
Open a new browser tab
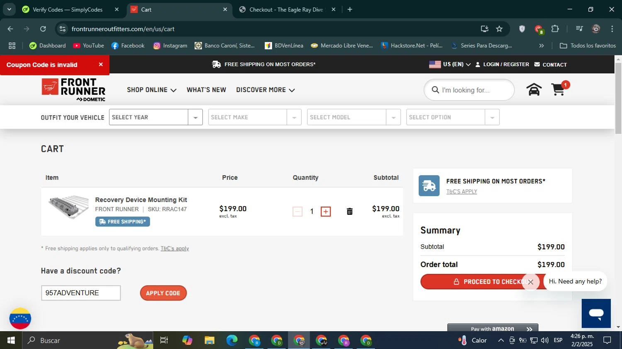coord(350,9)
